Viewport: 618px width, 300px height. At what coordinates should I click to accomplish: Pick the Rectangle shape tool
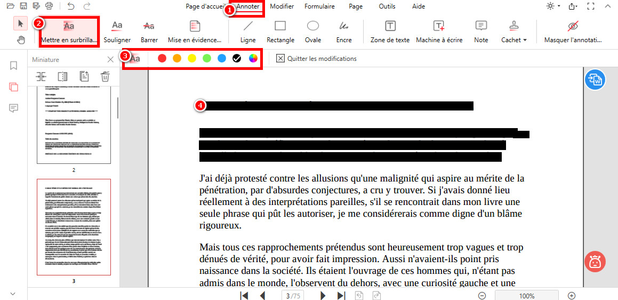[280, 33]
